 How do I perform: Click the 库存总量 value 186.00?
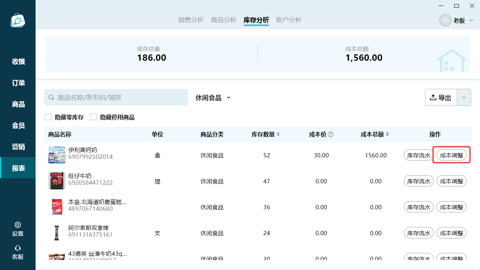point(151,58)
